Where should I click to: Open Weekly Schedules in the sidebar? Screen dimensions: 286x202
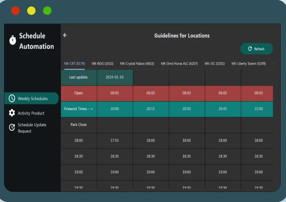31,98
